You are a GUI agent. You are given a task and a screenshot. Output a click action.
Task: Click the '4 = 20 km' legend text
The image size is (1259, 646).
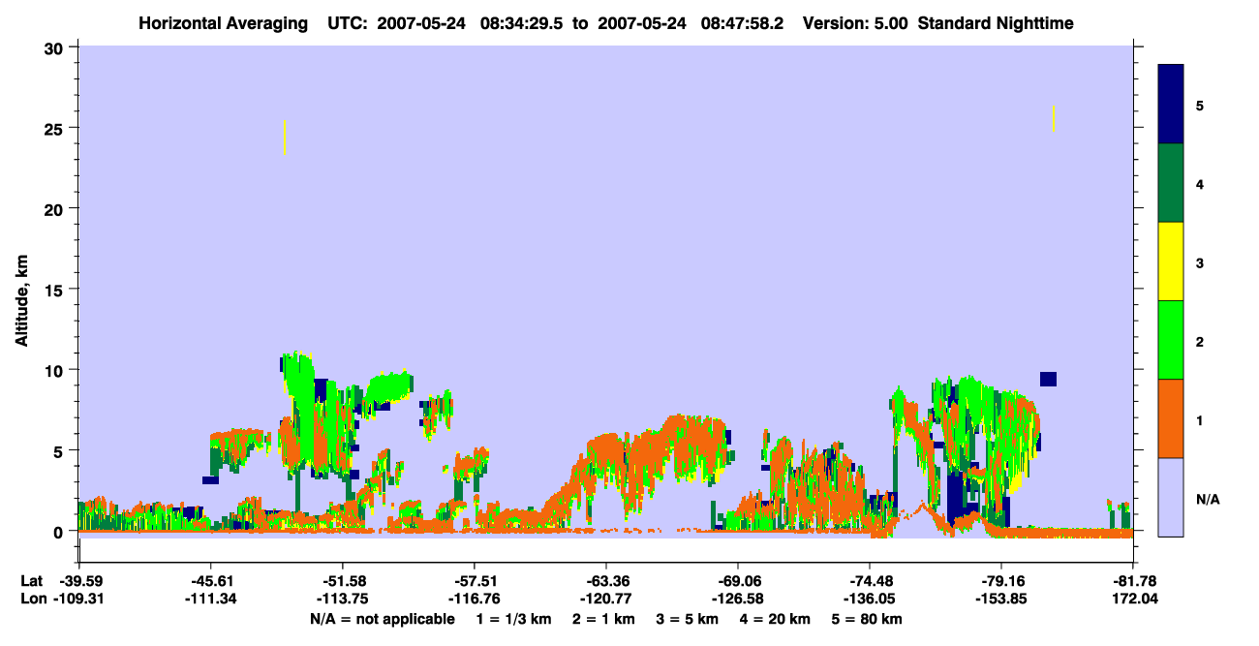click(775, 619)
